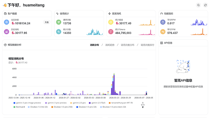Go to next legend page arrow
This screenshot has height=118, width=211.
143,107
